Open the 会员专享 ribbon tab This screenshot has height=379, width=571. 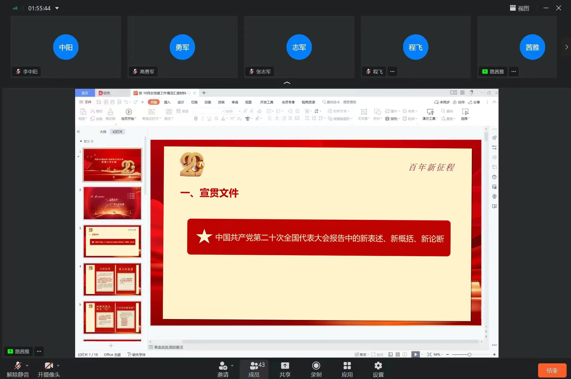pyautogui.click(x=288, y=102)
